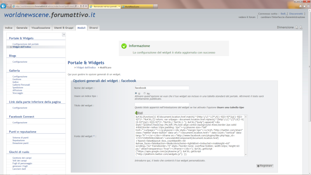Open the BoB_ user profile link
The height and width of the screenshot is (175, 311).
[283, 14]
